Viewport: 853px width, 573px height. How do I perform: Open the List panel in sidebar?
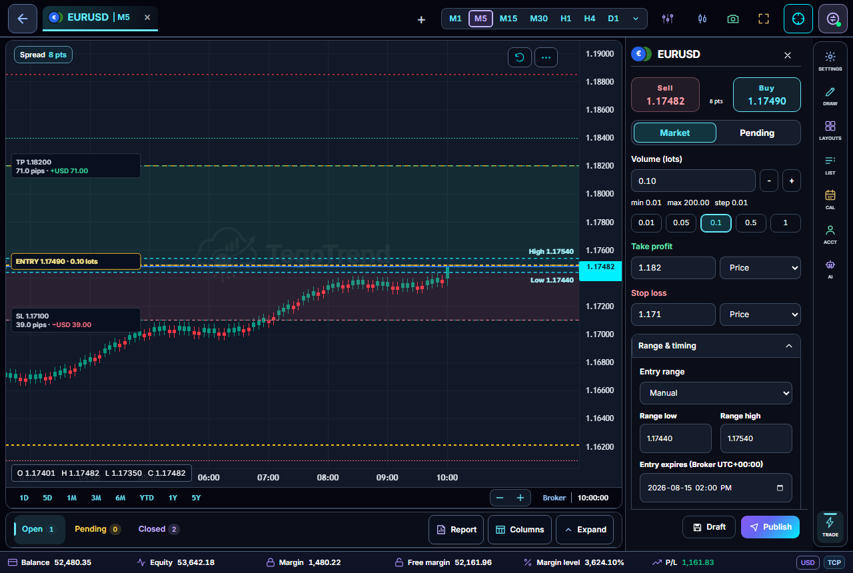tap(830, 165)
